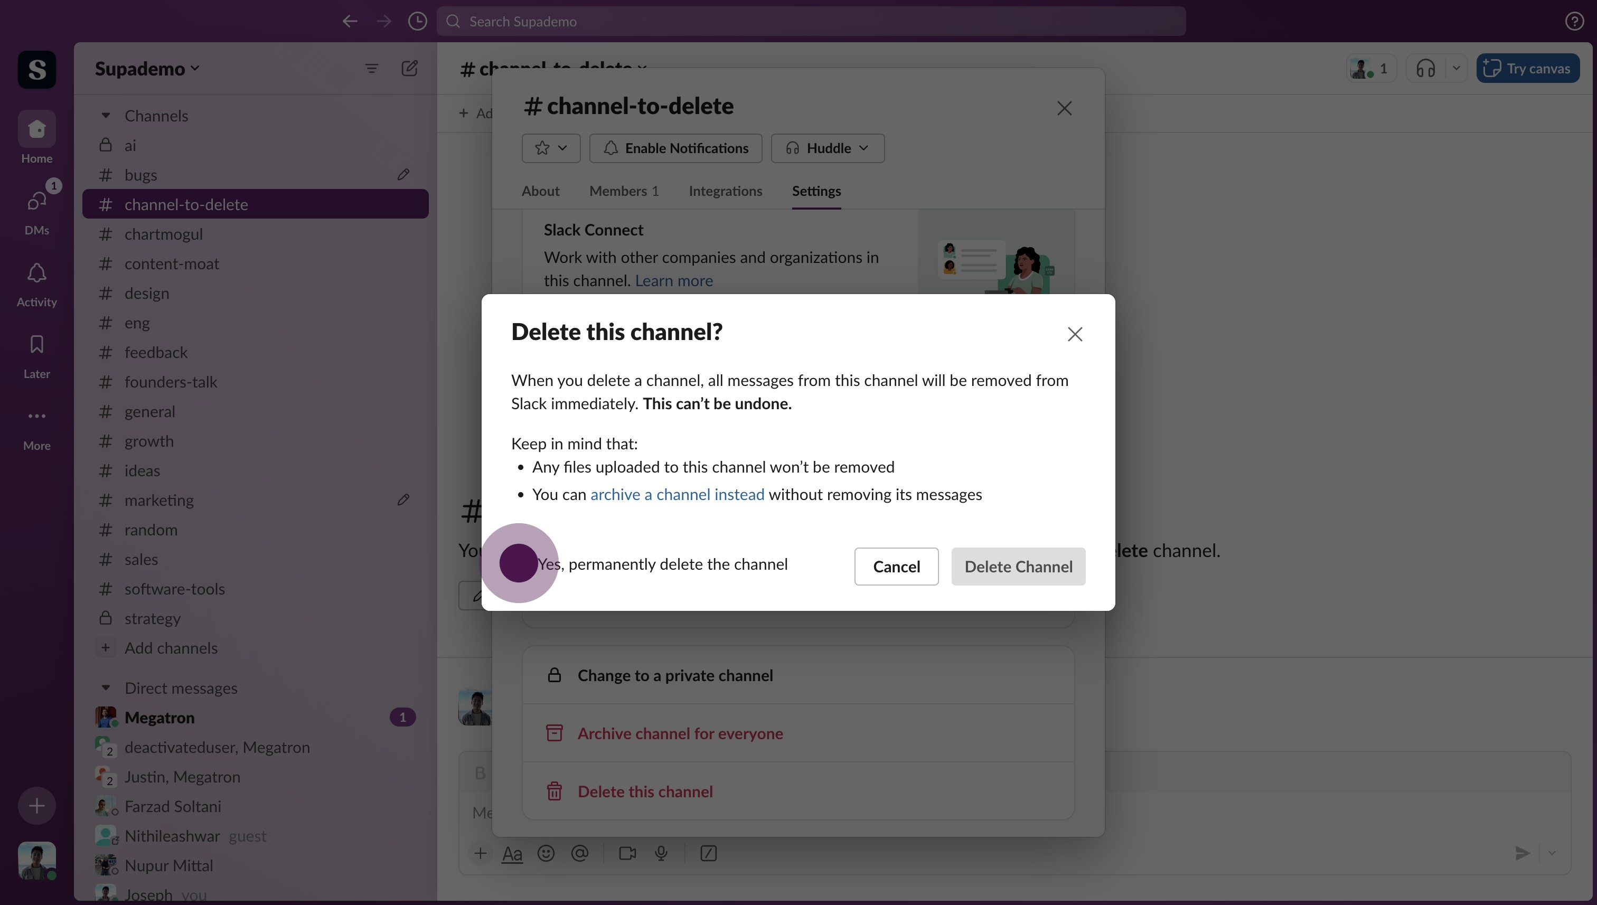Click the mention @ icon

pyautogui.click(x=579, y=853)
